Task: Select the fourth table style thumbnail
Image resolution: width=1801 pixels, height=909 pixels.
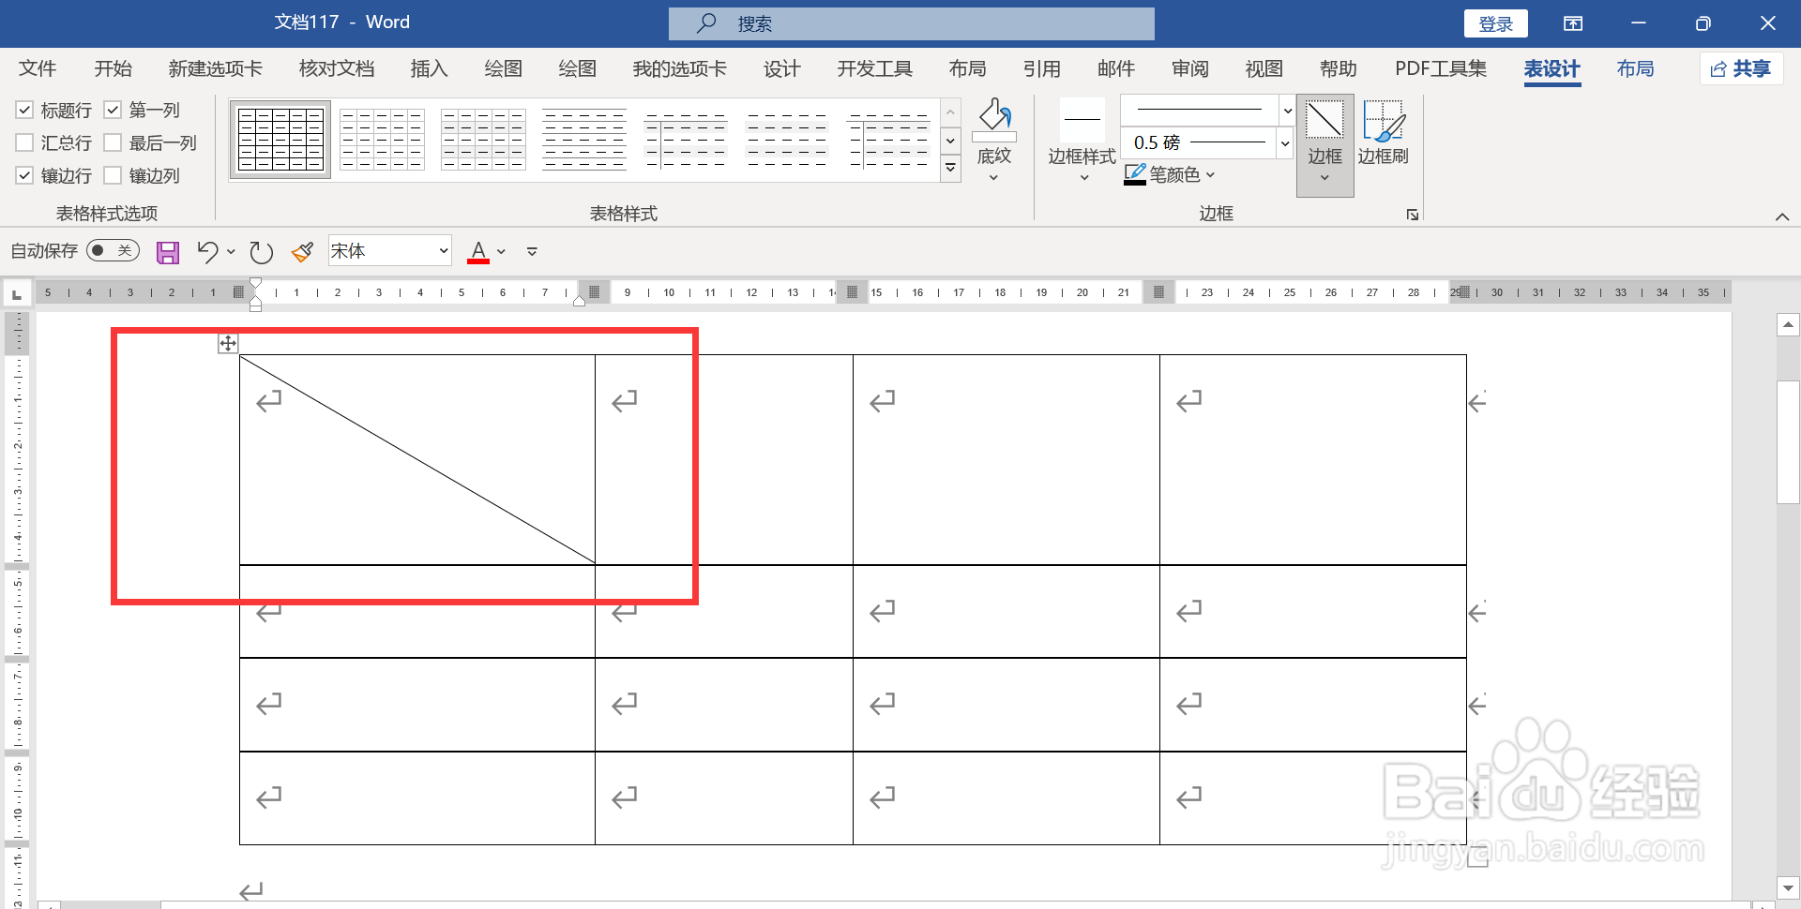Action: tap(583, 140)
